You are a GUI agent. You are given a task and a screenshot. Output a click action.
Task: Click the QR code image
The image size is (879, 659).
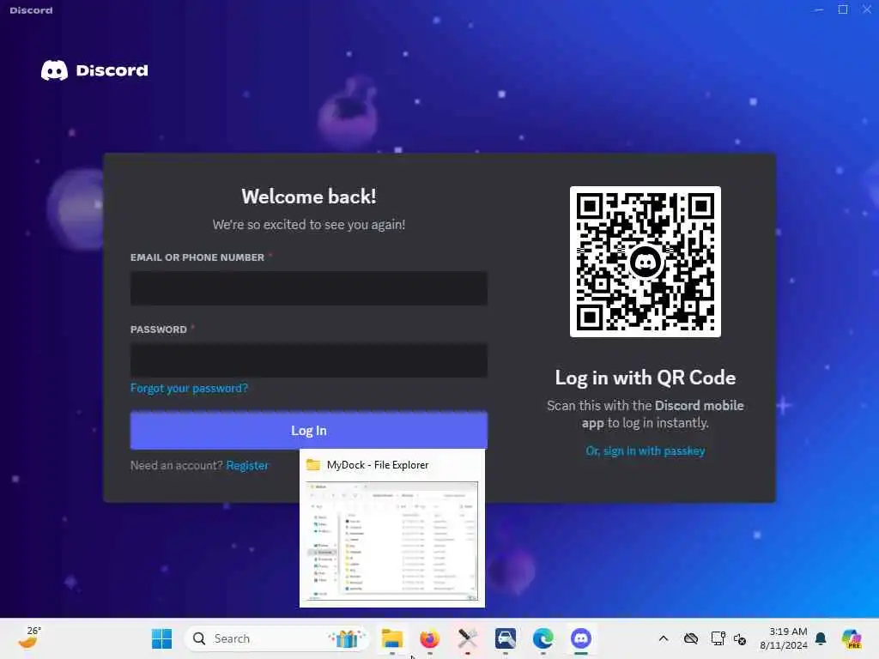point(646,262)
